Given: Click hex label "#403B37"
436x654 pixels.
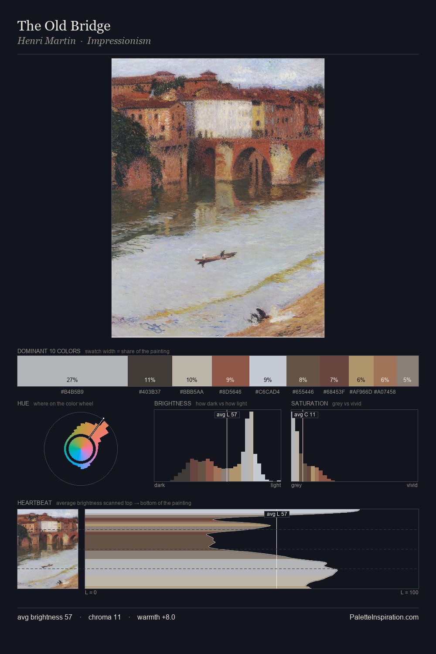Looking at the screenshot, I should click(x=150, y=392).
